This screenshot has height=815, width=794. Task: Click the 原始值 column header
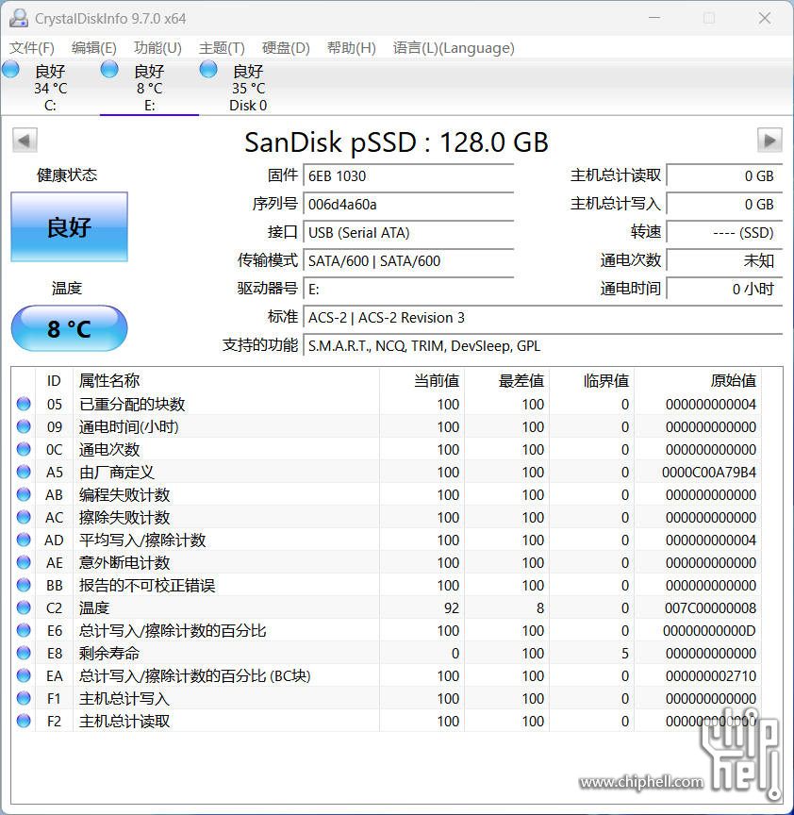[x=698, y=380]
